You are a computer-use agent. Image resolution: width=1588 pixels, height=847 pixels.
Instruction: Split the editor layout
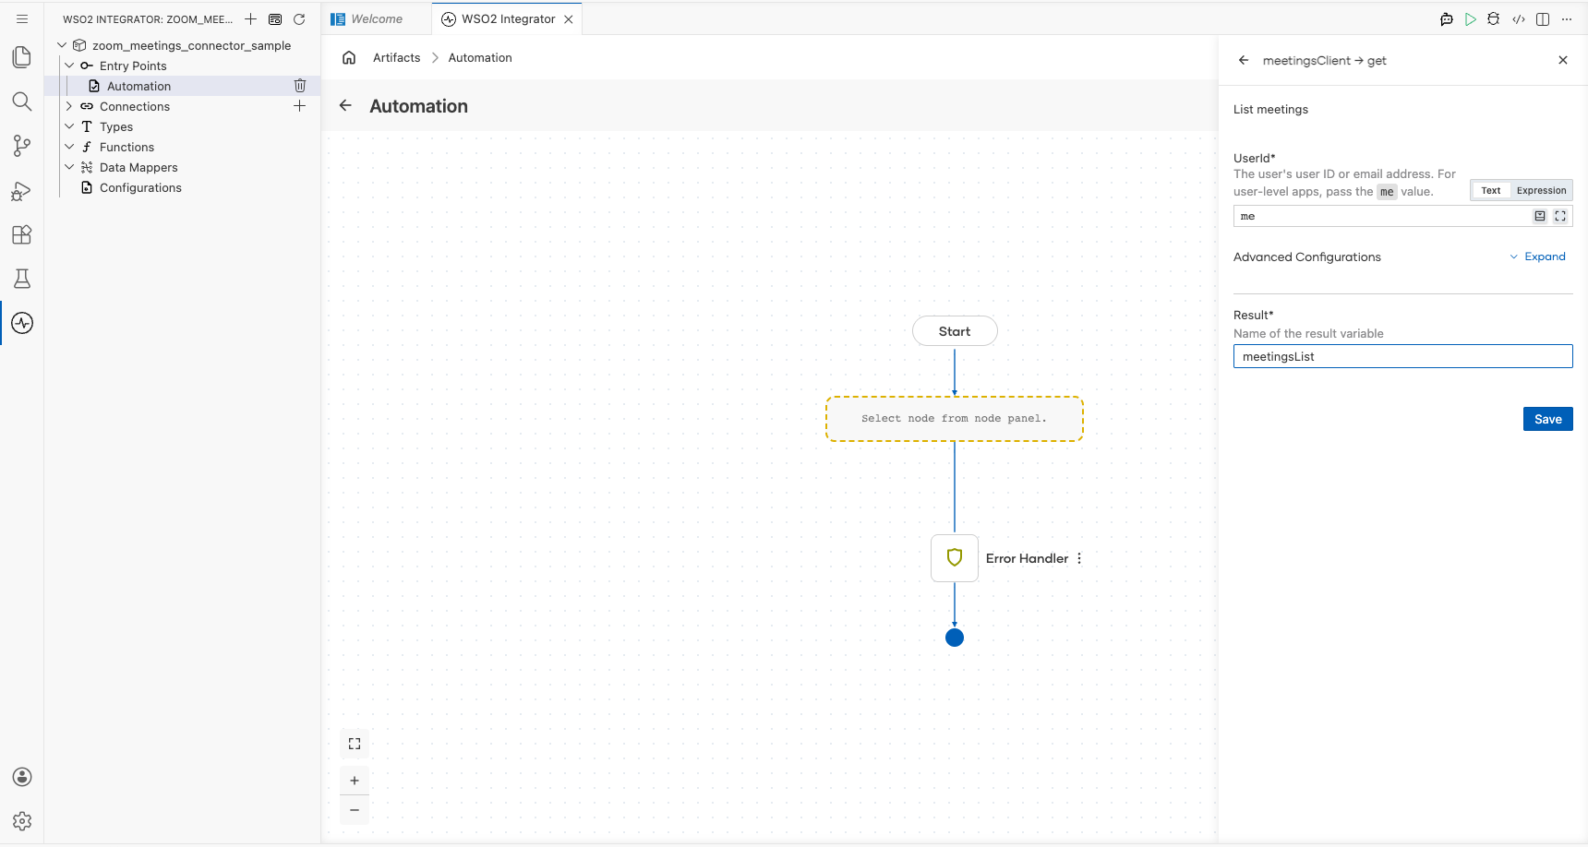click(1543, 19)
